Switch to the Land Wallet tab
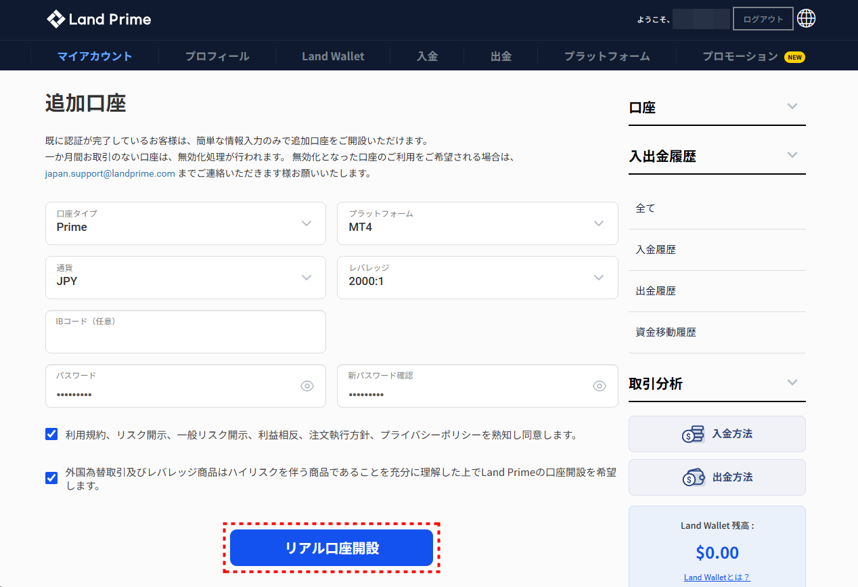This screenshot has height=587, width=858. 333,56
